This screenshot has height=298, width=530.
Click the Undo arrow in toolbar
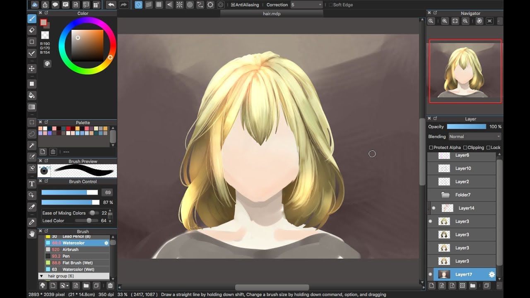click(111, 5)
